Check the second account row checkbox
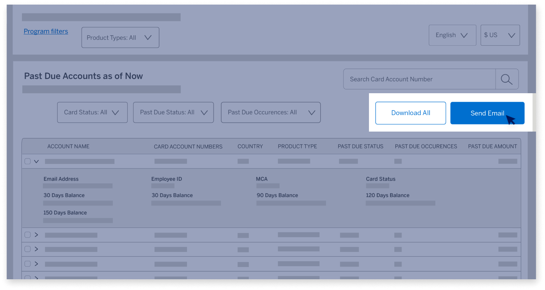The height and width of the screenshot is (290, 545). pyautogui.click(x=27, y=234)
